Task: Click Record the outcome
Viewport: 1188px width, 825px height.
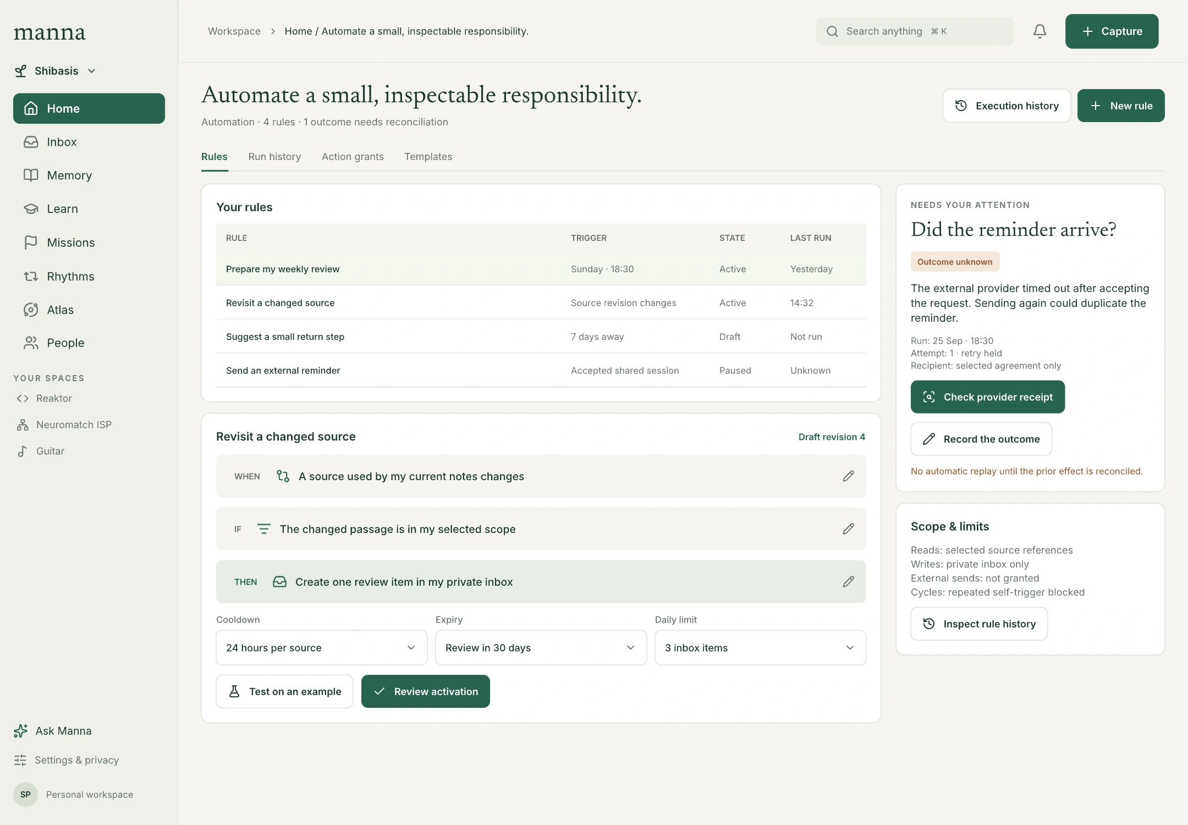Action: click(x=981, y=439)
